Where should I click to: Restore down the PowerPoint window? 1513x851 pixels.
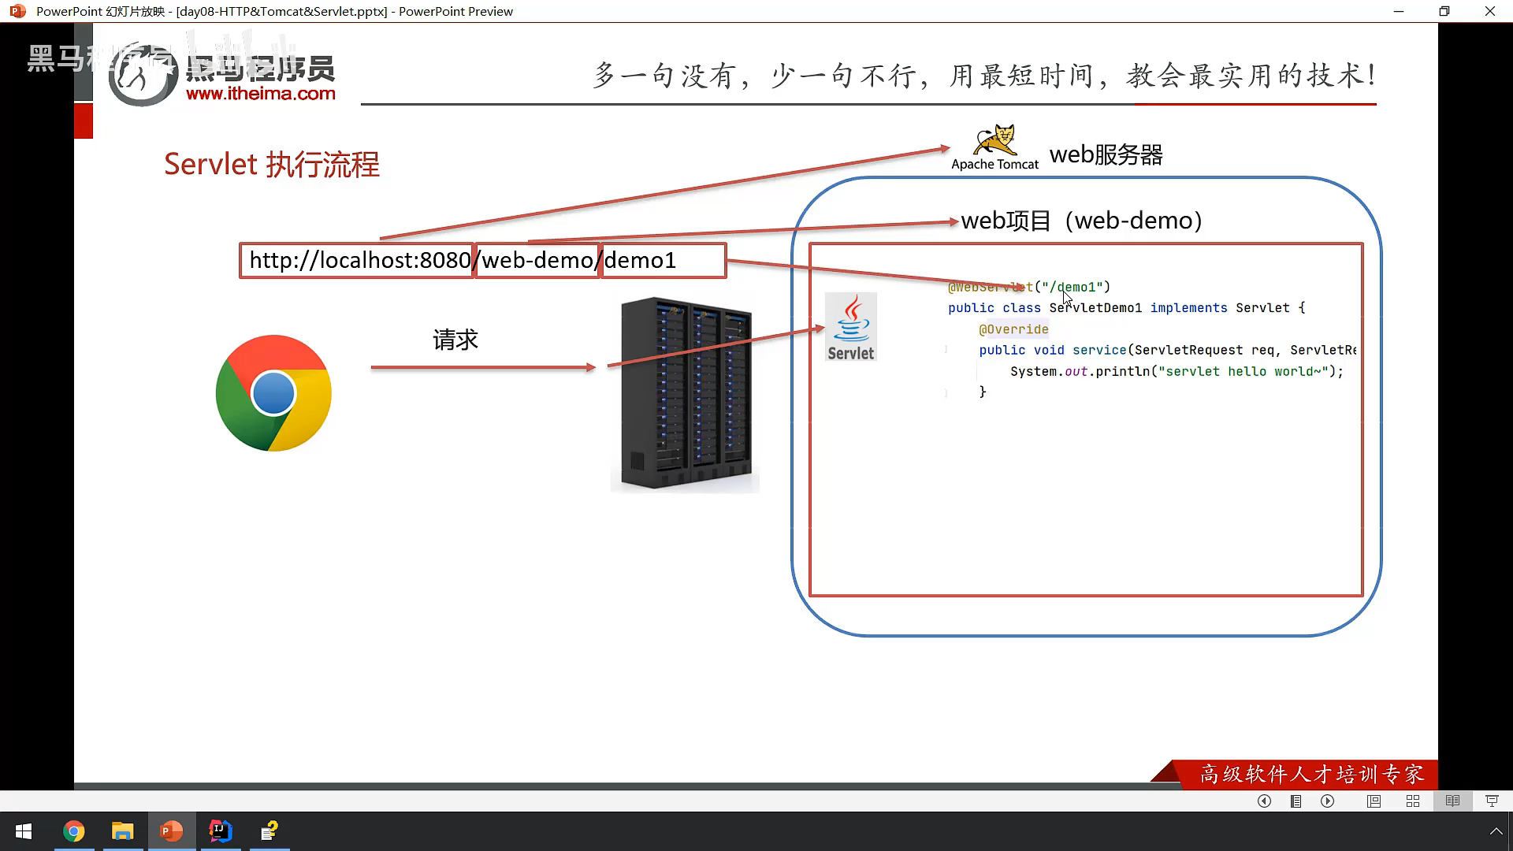pos(1444,11)
